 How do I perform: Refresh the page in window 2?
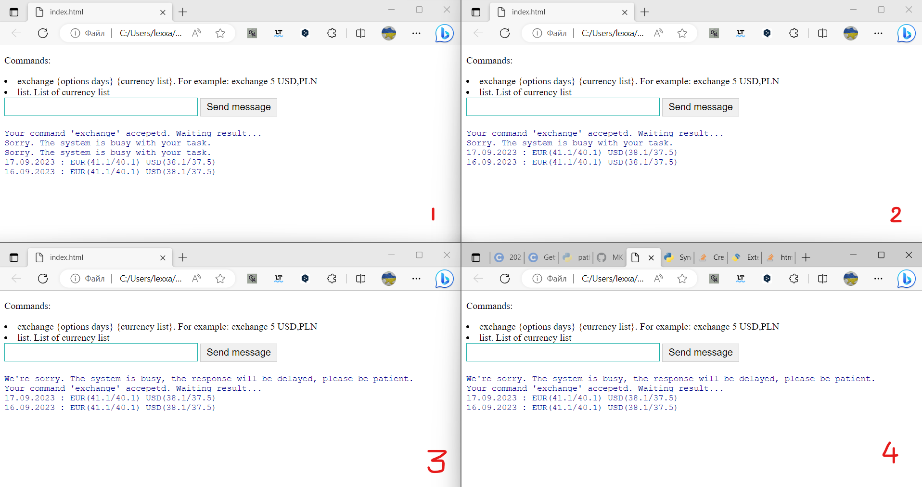pos(505,33)
